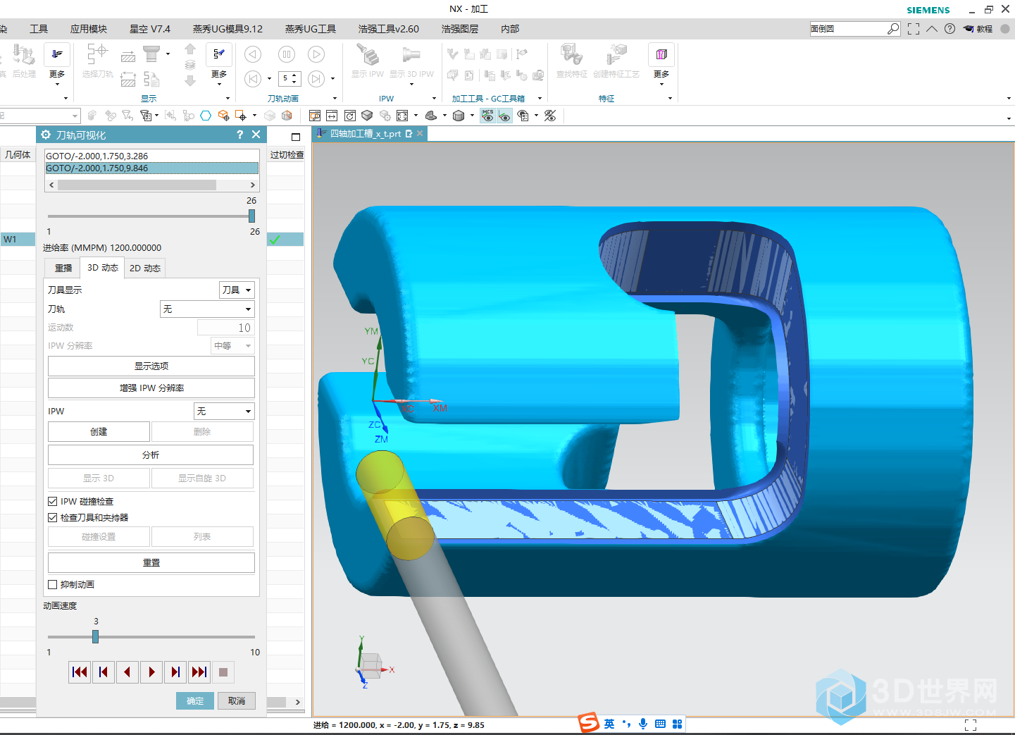The width and height of the screenshot is (1015, 735).
Task: Toggle IPW collision check checkbox
Action: point(53,502)
